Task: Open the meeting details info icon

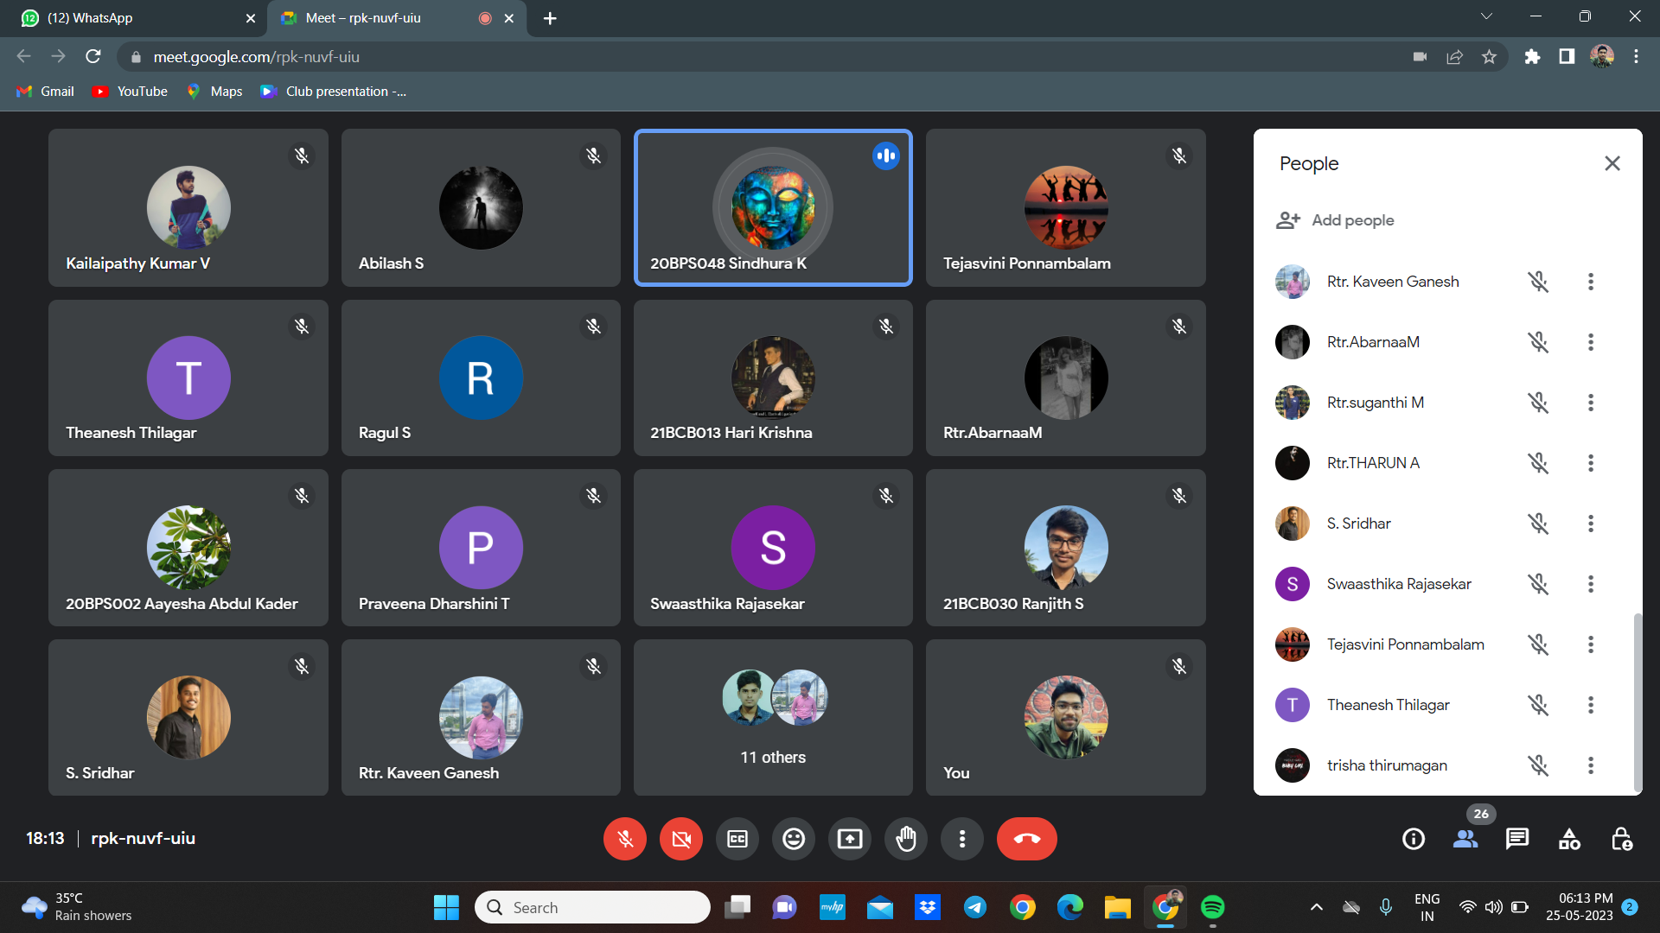Action: click(x=1414, y=839)
